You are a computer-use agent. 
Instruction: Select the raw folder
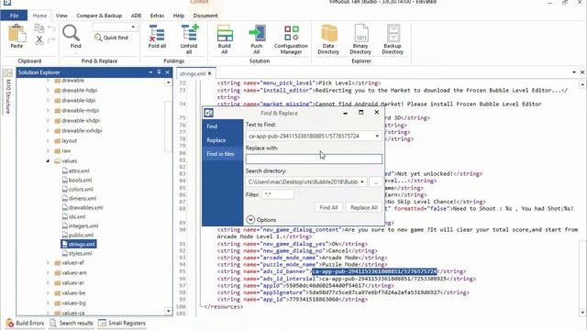62,150
